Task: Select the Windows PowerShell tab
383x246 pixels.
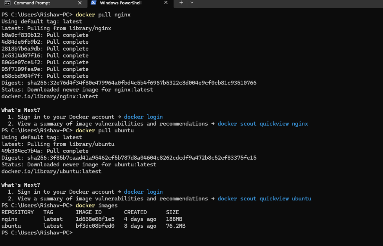Action: point(130,3)
